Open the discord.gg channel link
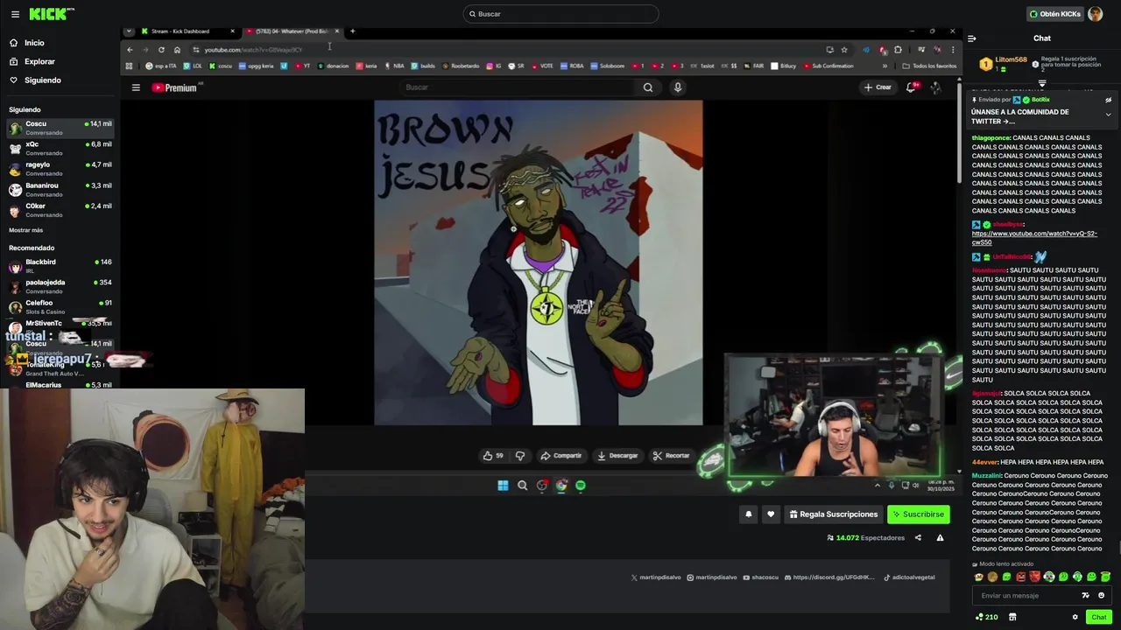Image resolution: width=1121 pixels, height=630 pixels. [x=830, y=577]
